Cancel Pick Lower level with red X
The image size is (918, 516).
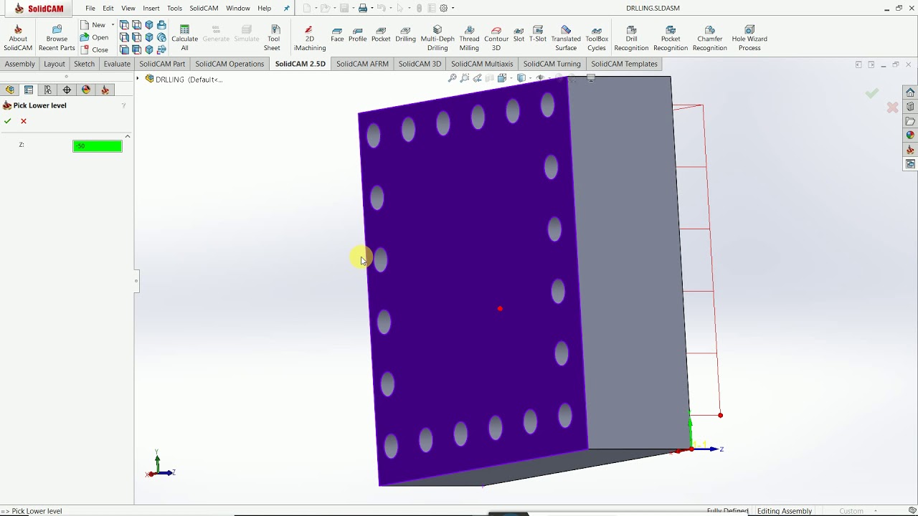click(x=24, y=121)
